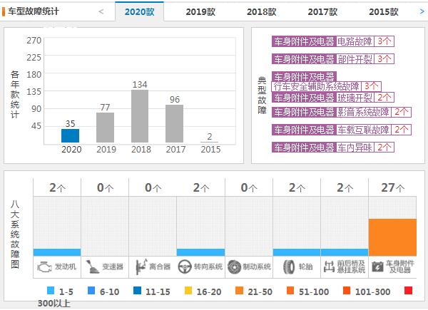The height and width of the screenshot is (310, 428).
Task: Click the 2个 count above 转向系统
Action: 201,187
